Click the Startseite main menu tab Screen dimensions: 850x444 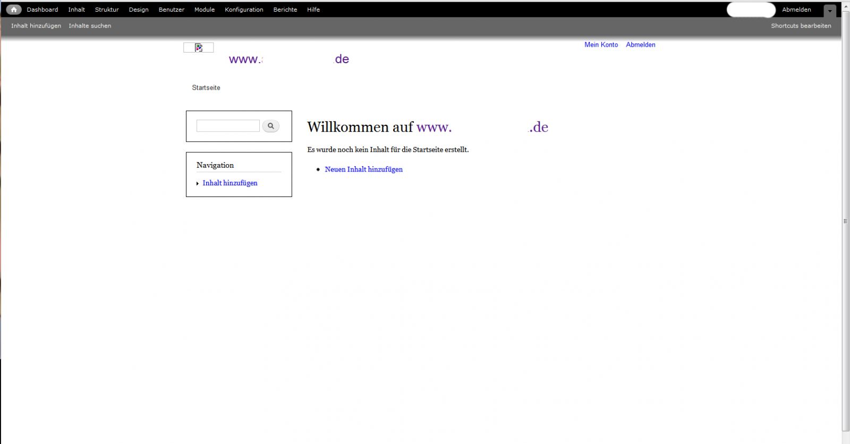[x=206, y=88]
